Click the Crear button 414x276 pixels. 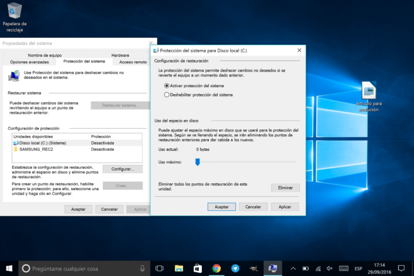click(x=123, y=186)
